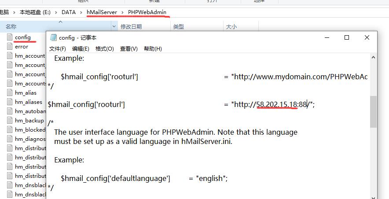Click 本地磁盘 (E:) in the breadcrumb
The image size is (389, 199).
pos(35,12)
